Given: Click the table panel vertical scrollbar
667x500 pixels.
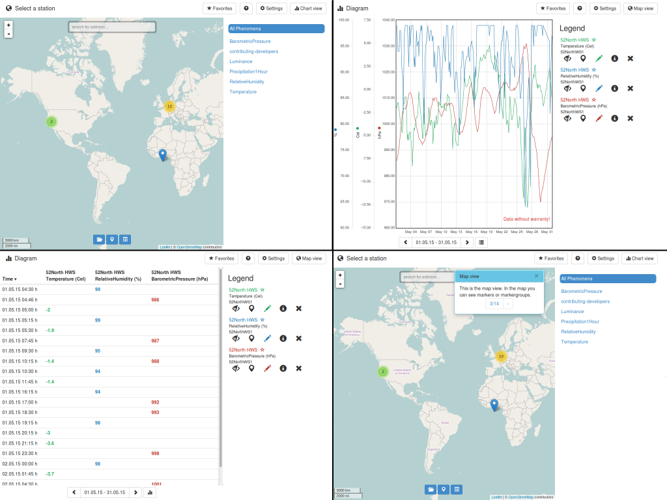Looking at the screenshot, I should pyautogui.click(x=220, y=368).
